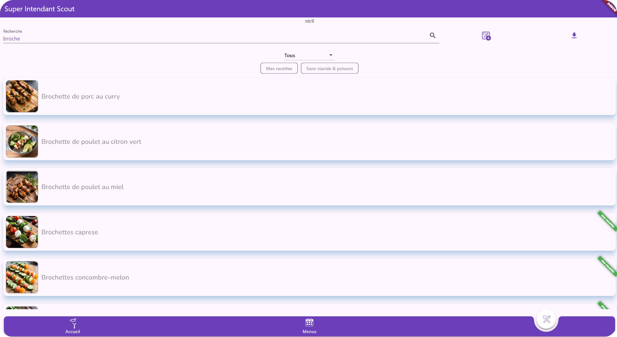
Task: Toggle Sans viande & poisson filter
Action: [329, 68]
